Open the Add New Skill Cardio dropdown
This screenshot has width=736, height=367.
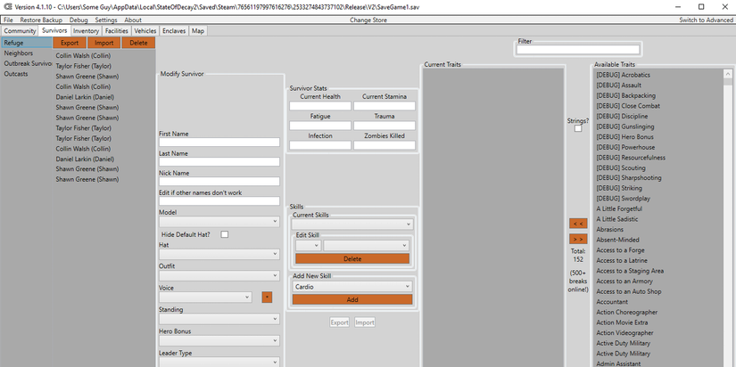point(352,287)
